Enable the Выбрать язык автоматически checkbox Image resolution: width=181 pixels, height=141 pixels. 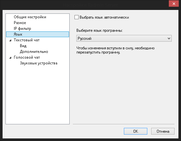point(76,17)
